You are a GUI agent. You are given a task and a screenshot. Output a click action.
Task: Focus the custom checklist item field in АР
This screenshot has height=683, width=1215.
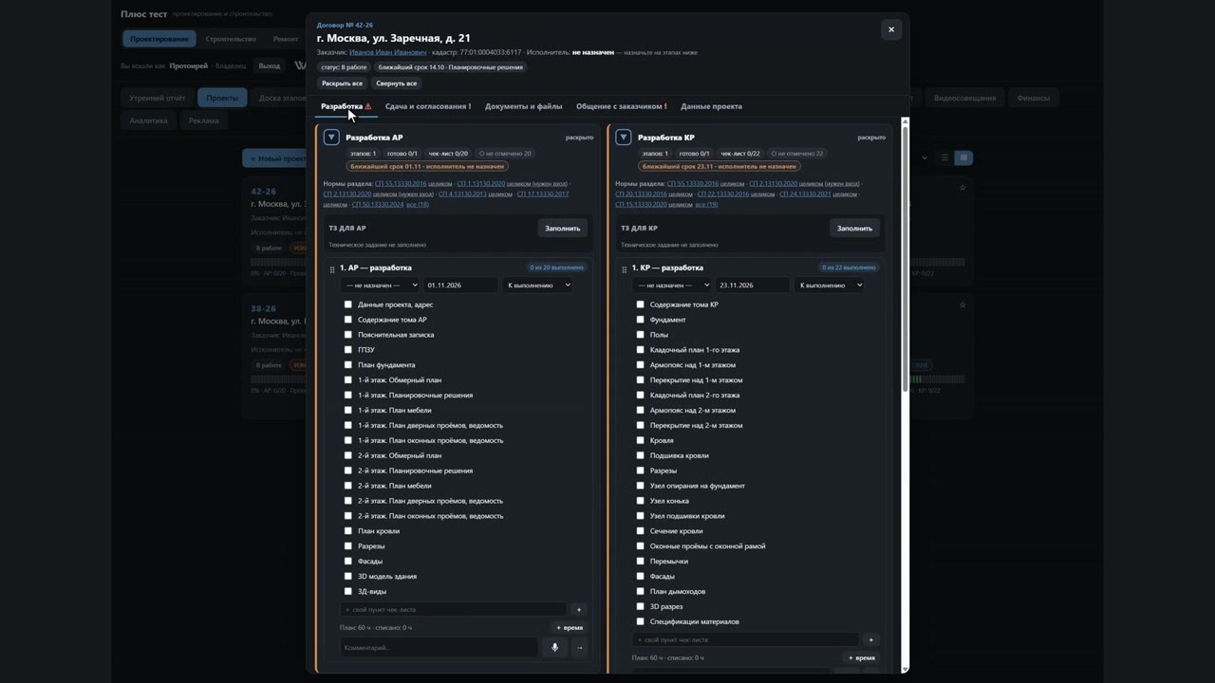click(454, 610)
